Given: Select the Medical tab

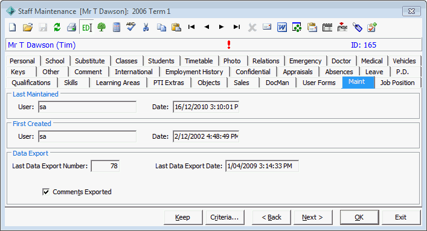Looking at the screenshot, I should [372, 61].
